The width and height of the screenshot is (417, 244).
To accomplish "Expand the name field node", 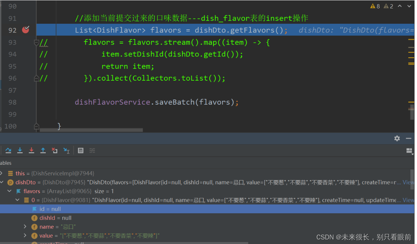I will coord(25,227).
